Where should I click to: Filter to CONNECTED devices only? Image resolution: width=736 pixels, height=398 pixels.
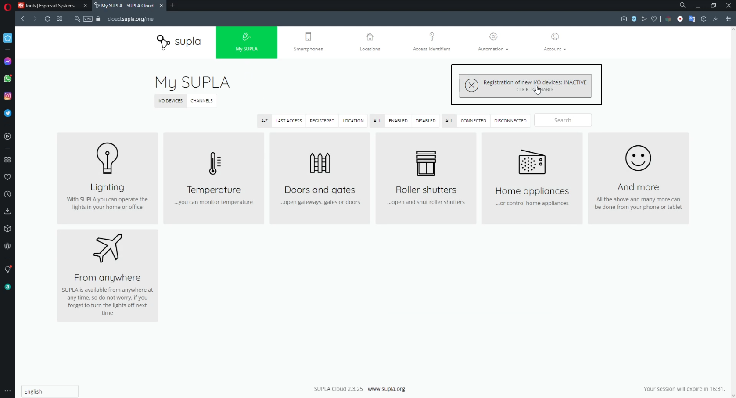[x=473, y=121]
